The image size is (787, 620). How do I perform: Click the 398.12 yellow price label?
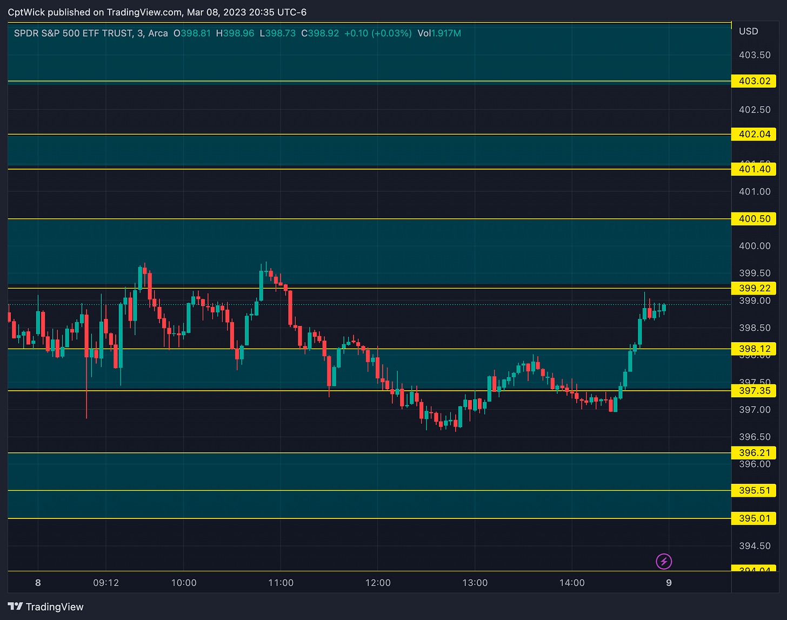pos(754,349)
